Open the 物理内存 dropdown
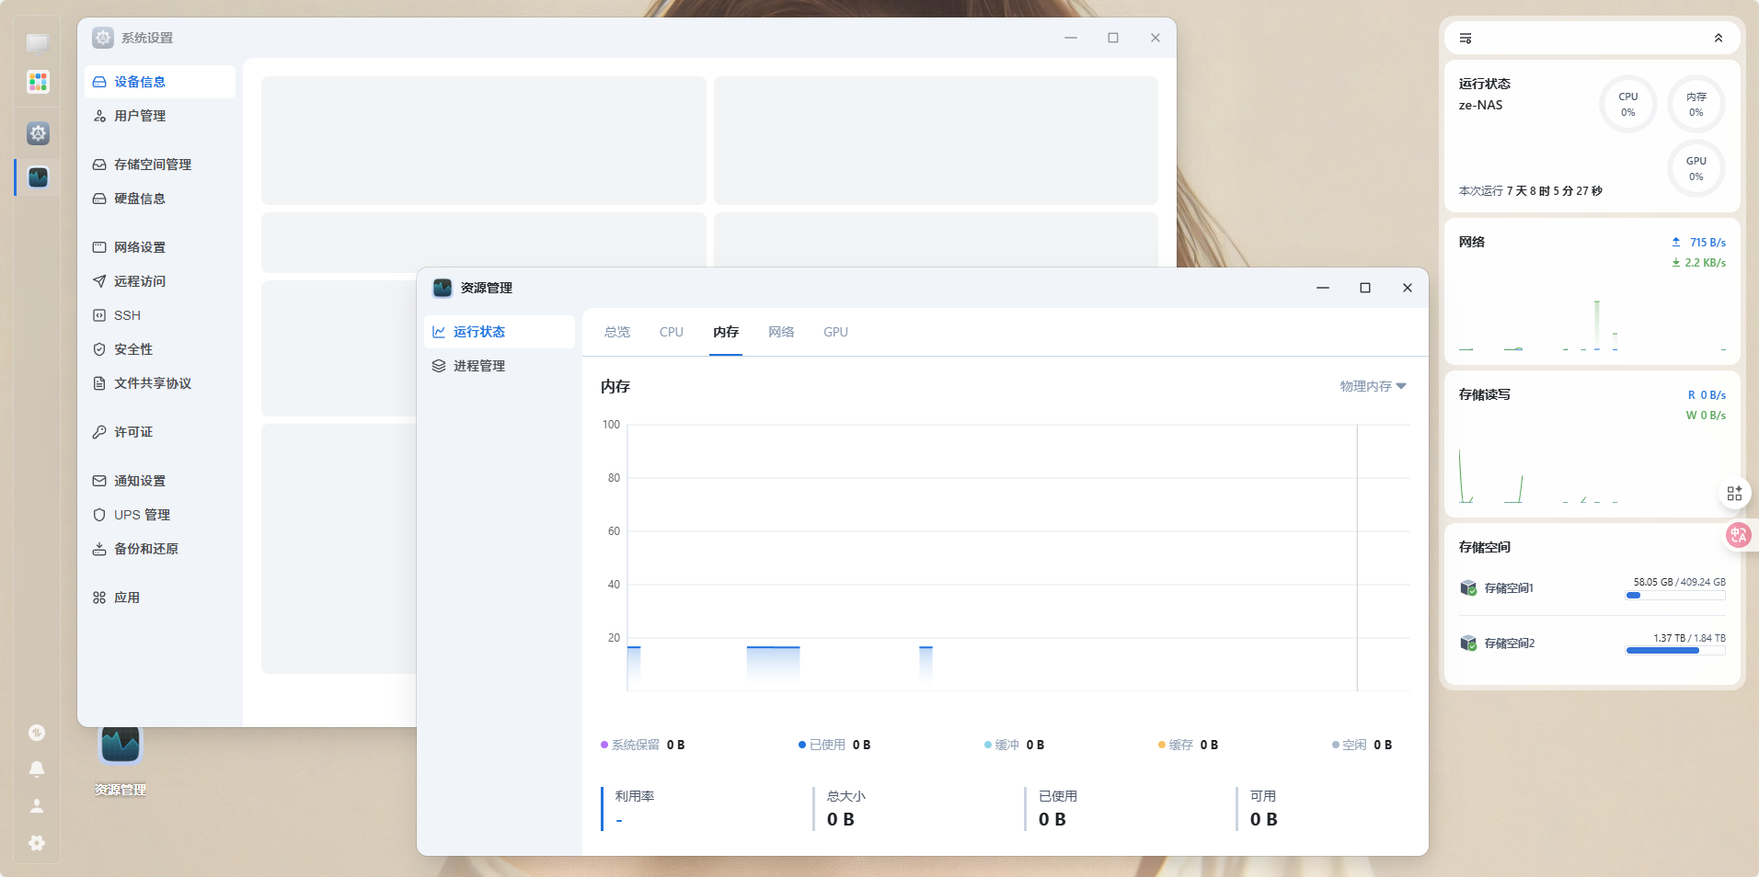The height and width of the screenshot is (877, 1759). [x=1373, y=386]
